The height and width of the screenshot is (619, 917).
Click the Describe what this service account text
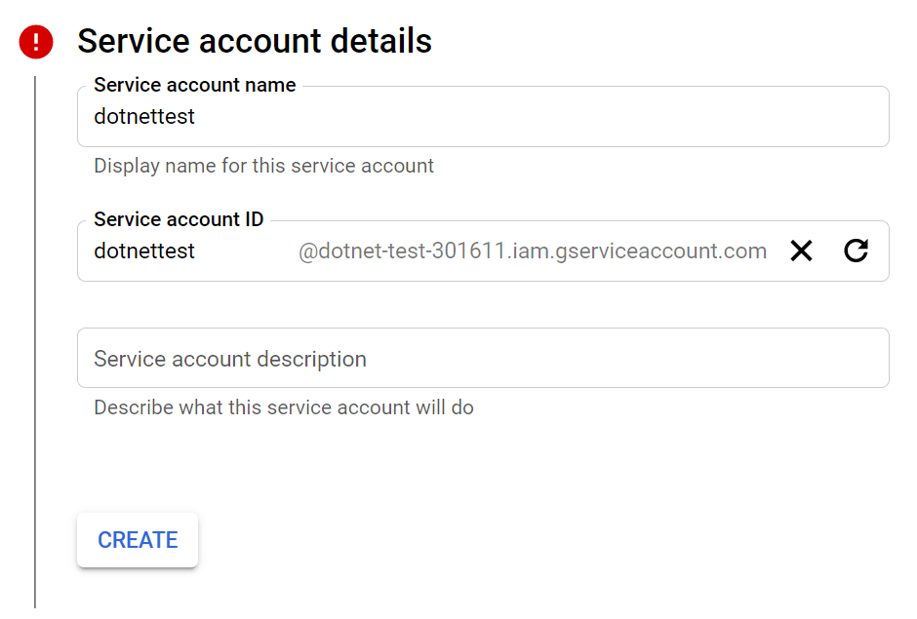[x=283, y=407]
